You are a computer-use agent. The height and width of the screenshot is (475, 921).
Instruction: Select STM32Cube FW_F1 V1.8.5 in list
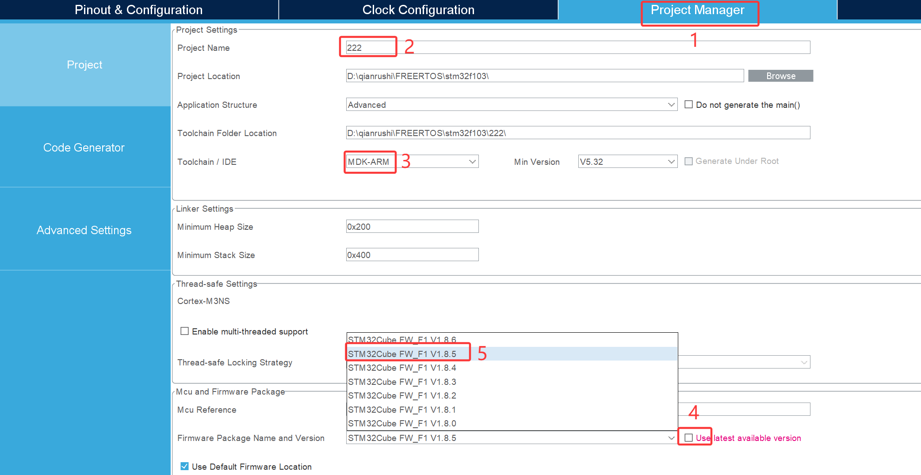512,353
